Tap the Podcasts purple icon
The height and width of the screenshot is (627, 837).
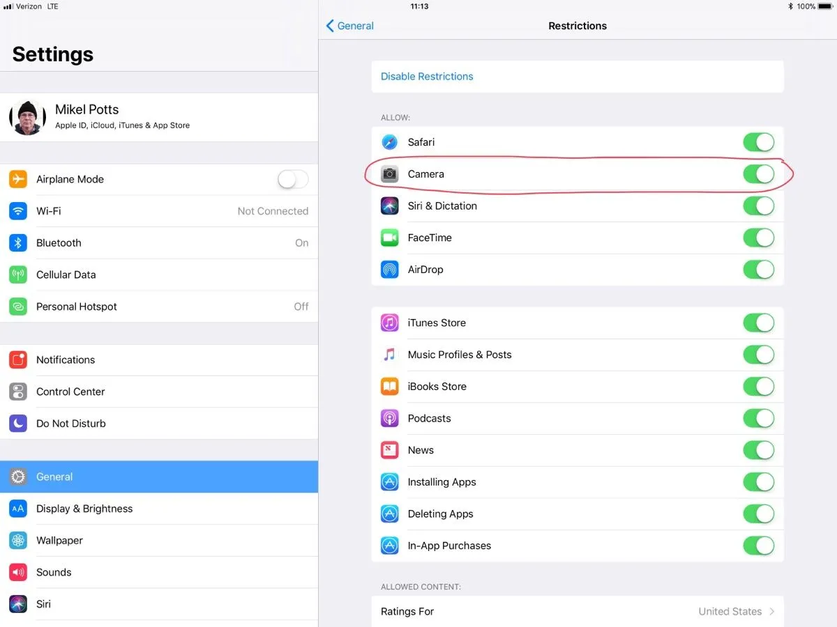389,418
